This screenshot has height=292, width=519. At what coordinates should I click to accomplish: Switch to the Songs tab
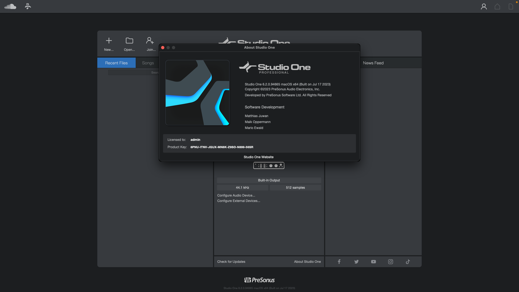[x=148, y=63]
